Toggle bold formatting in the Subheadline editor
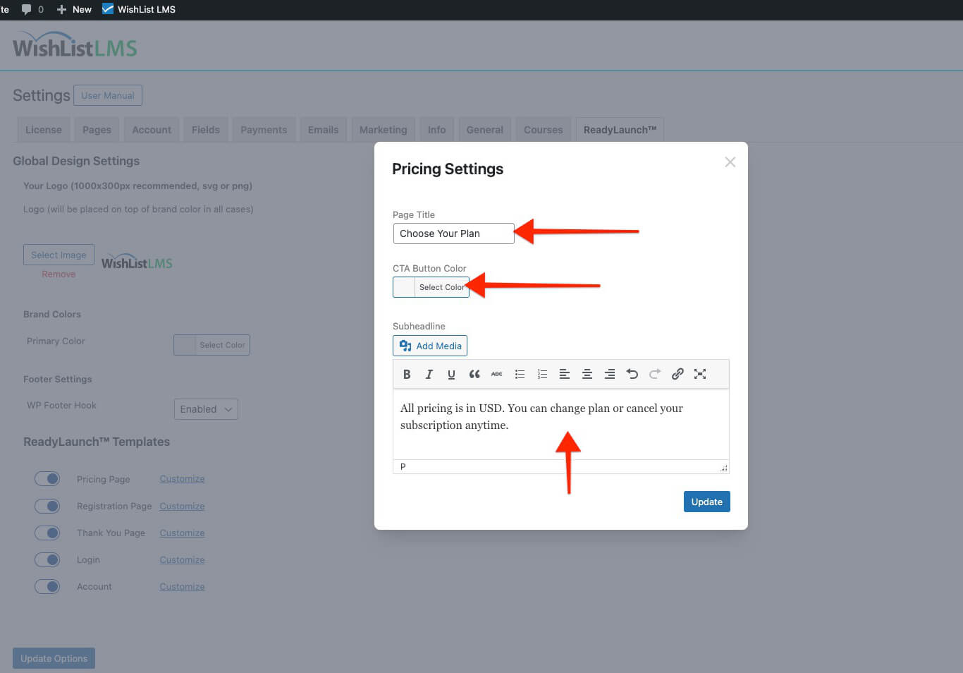Viewport: 963px width, 673px height. pyautogui.click(x=407, y=374)
